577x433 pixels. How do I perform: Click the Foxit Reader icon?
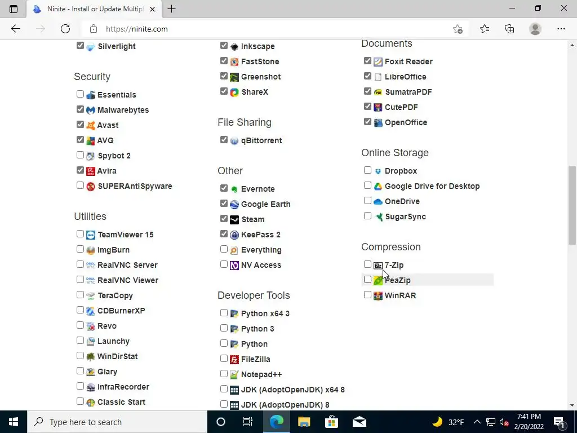coord(378,61)
